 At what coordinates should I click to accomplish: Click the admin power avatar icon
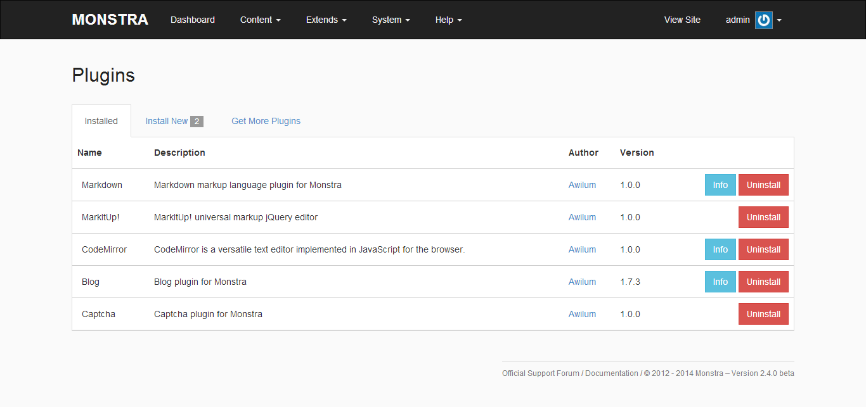point(763,20)
